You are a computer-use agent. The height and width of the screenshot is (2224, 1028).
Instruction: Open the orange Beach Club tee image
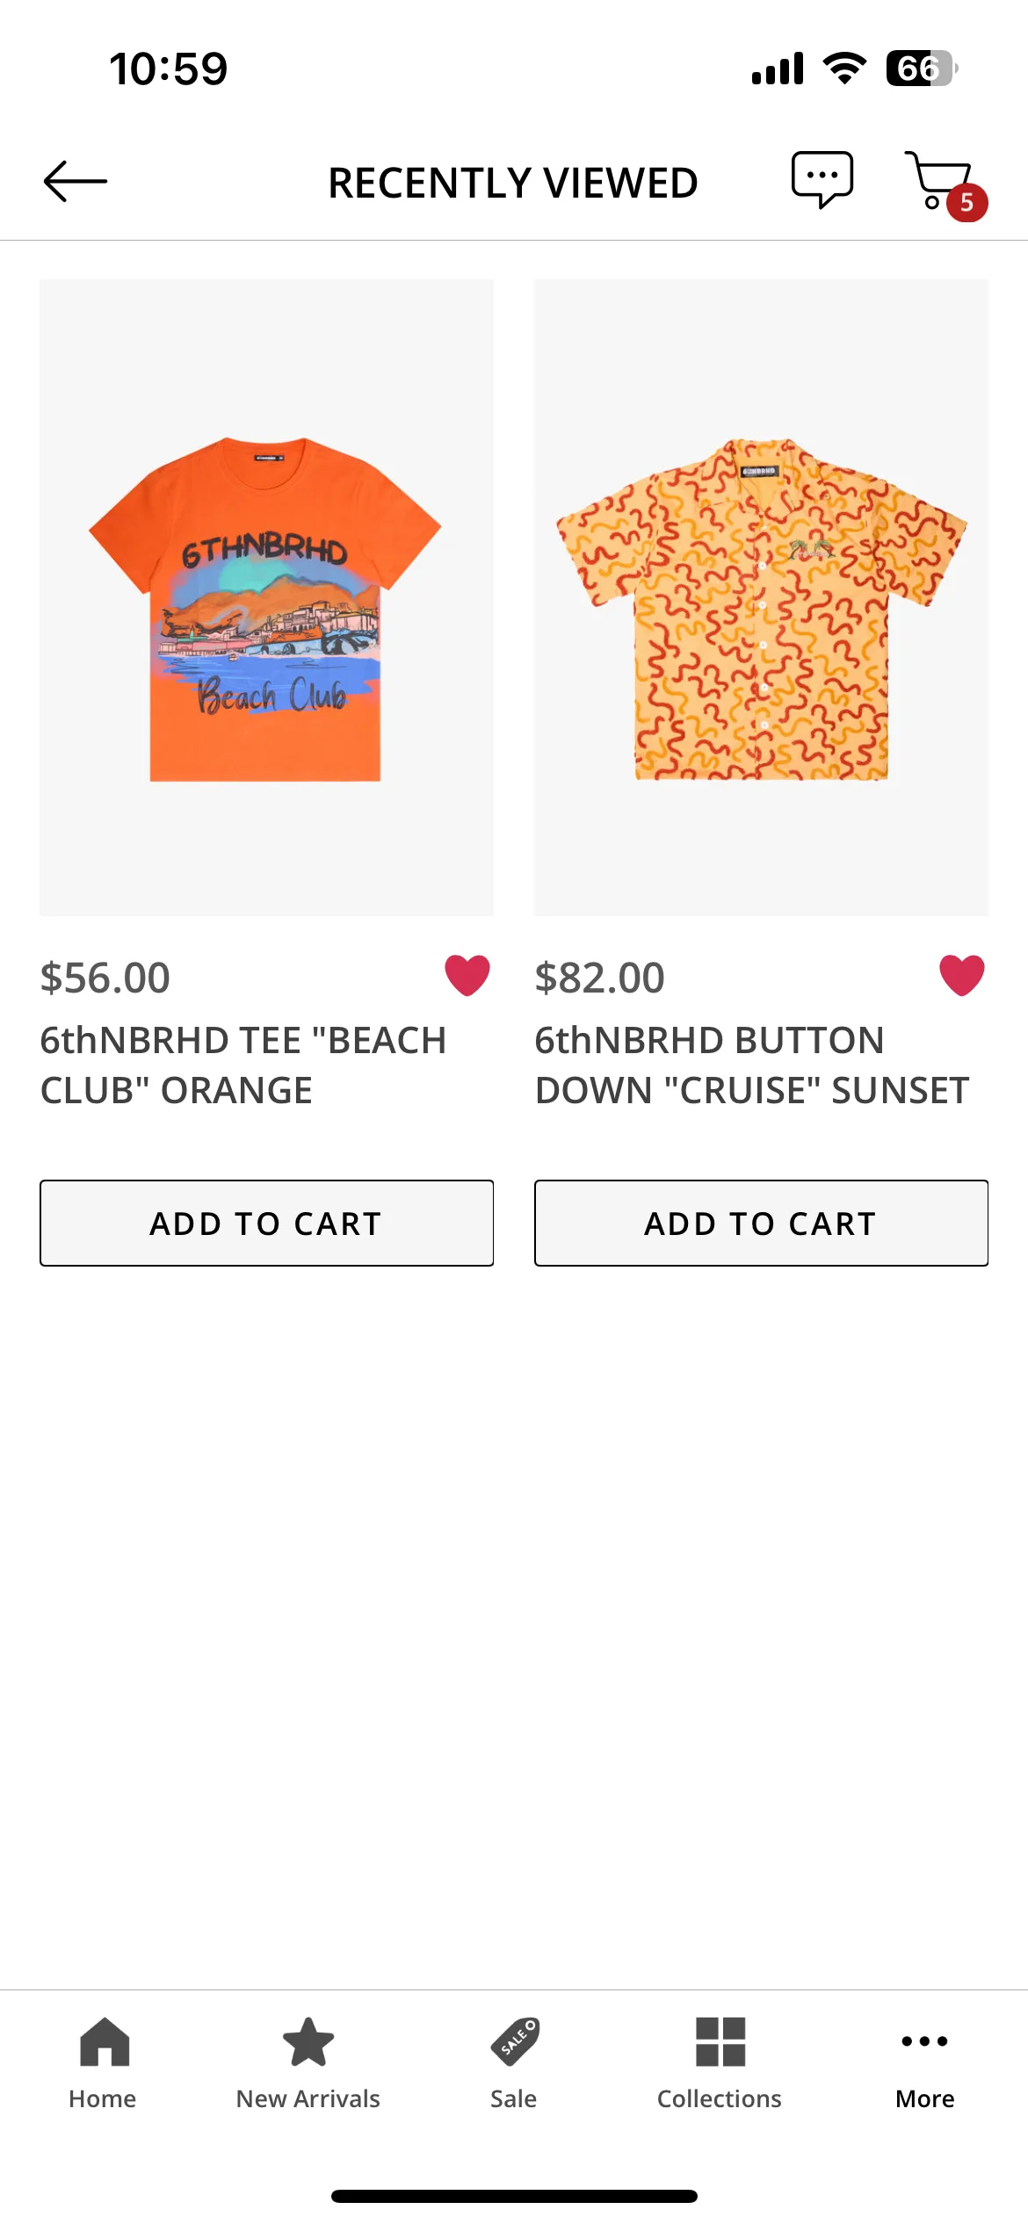(266, 597)
